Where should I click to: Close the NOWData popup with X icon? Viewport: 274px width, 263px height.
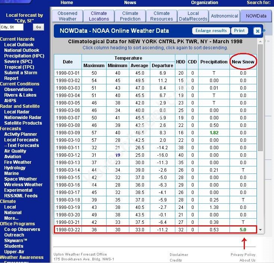click(x=257, y=31)
